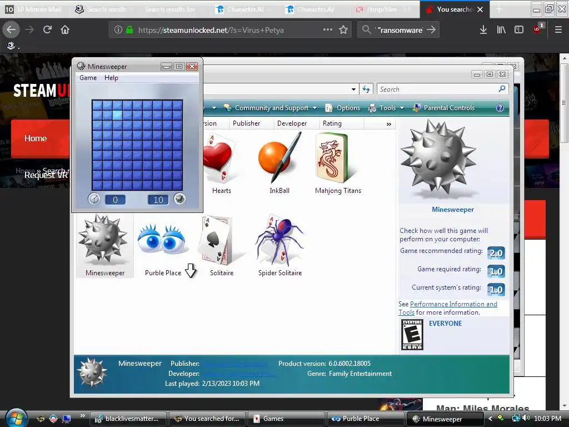Open the Minesweeper Game menu
Image resolution: width=569 pixels, height=427 pixels.
click(x=88, y=78)
